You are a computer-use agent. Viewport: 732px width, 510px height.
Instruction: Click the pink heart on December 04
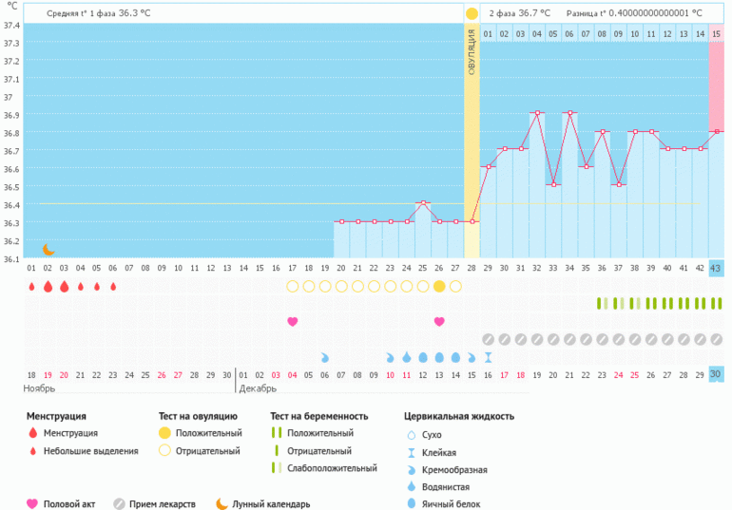point(293,321)
